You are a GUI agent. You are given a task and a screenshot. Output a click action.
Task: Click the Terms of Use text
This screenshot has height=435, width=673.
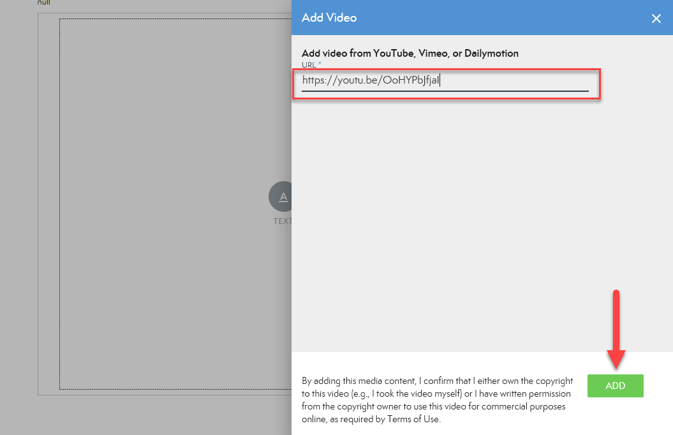[x=416, y=420]
